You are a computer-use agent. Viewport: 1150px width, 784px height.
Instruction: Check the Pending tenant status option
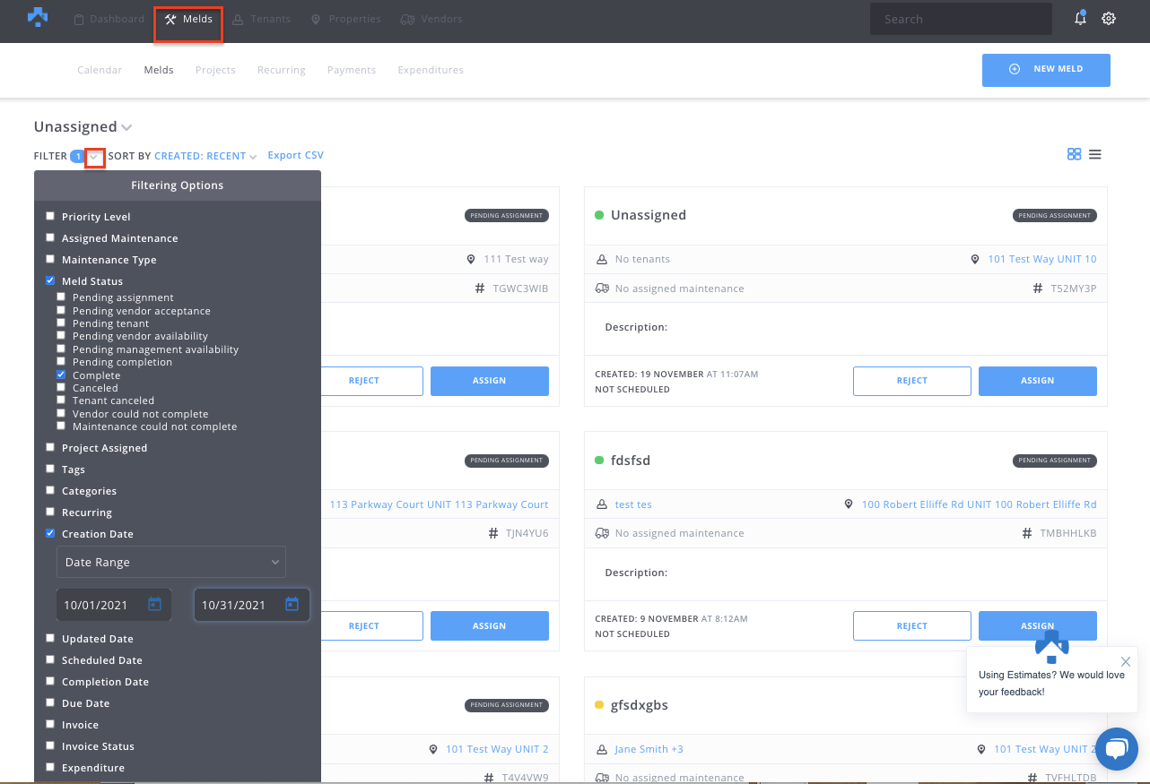61,323
